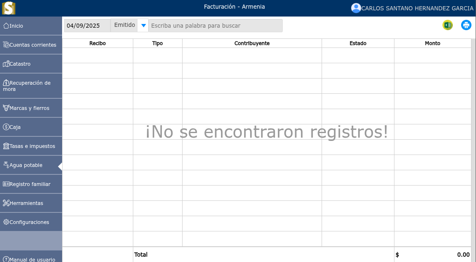476x262 pixels.
Task: Open the Configuraciones gear icon
Action: pos(5,222)
